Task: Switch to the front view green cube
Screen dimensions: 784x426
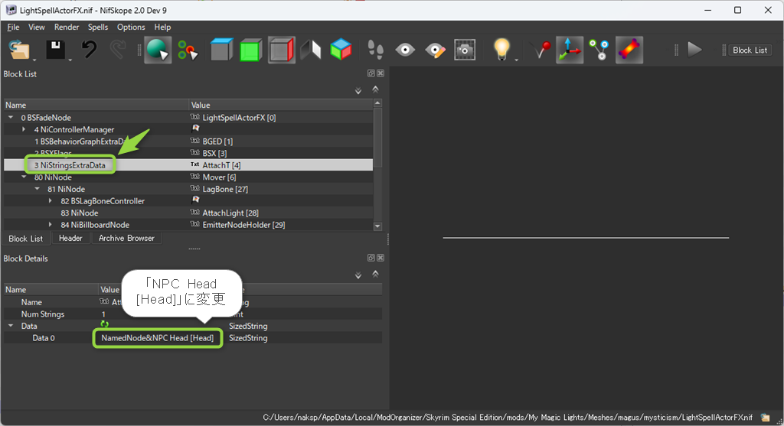Action: tap(251, 50)
